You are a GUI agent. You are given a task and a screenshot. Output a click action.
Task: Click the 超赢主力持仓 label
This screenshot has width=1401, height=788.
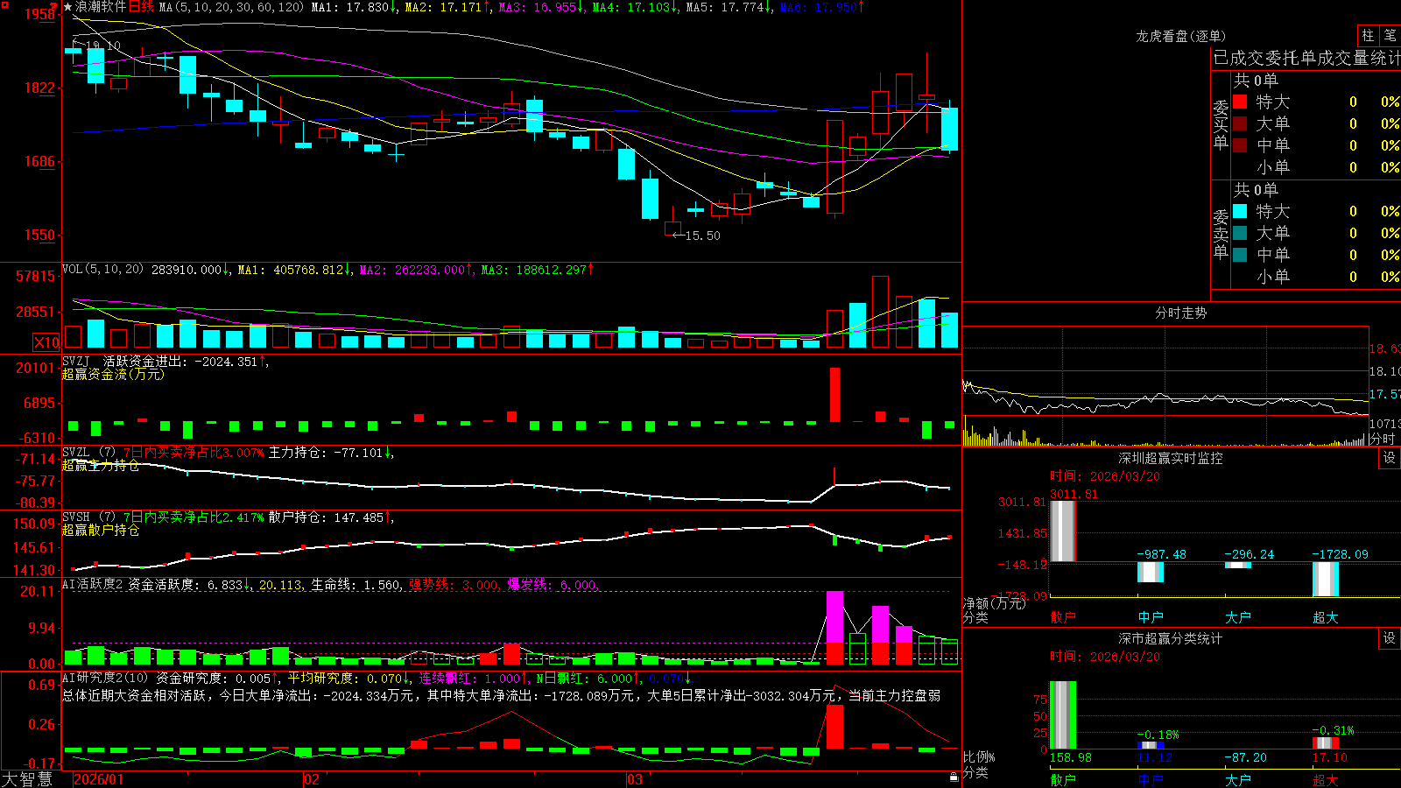point(101,466)
